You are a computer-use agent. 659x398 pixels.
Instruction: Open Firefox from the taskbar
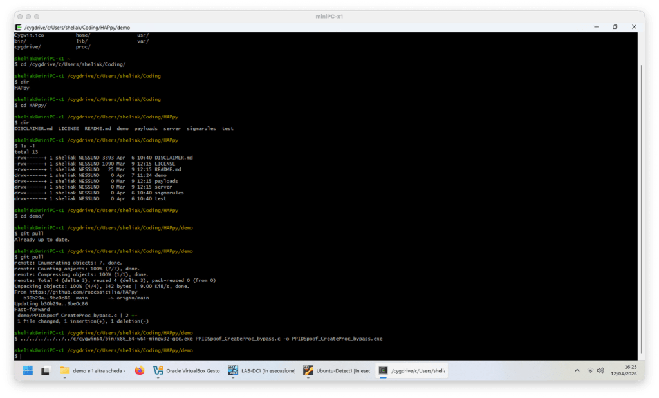pyautogui.click(x=139, y=370)
